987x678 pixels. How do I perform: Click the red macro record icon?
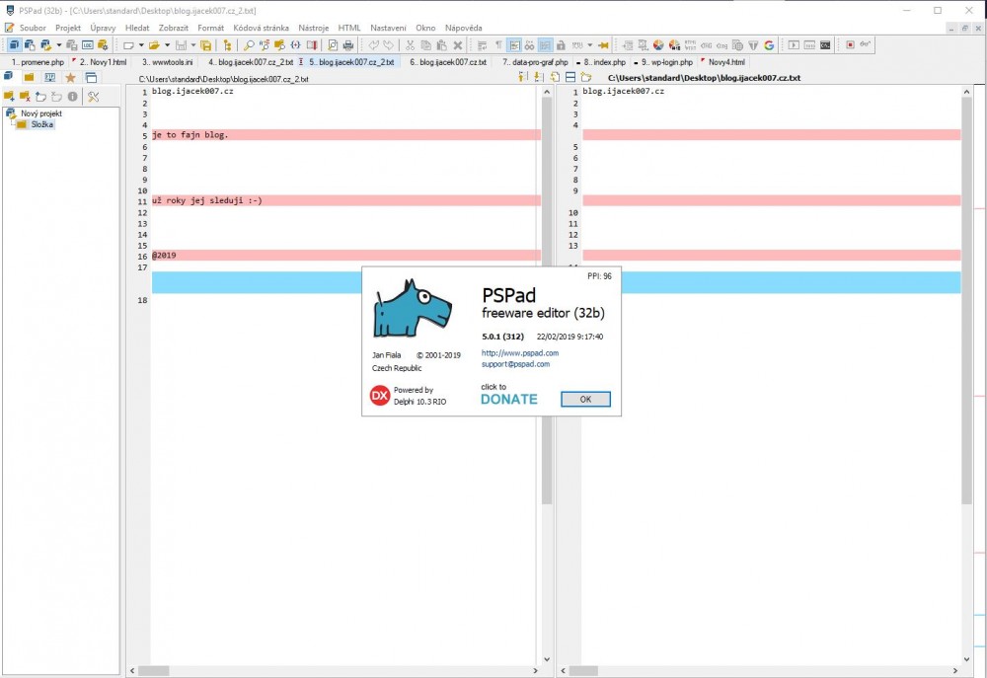[850, 45]
